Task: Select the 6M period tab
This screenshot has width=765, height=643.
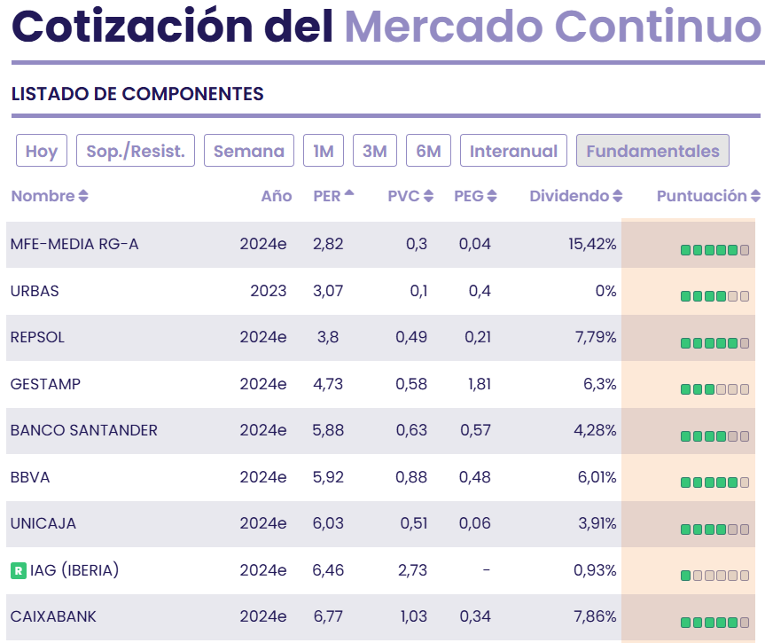Action: (x=428, y=151)
